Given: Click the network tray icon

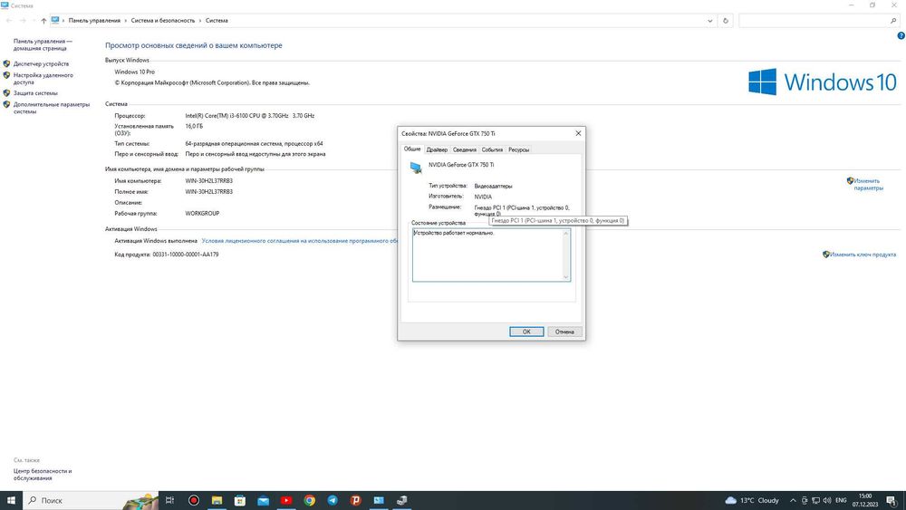Looking at the screenshot, I should coord(816,500).
